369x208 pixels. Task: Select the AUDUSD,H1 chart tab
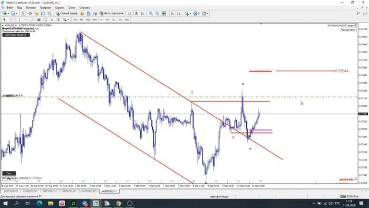tap(109, 191)
